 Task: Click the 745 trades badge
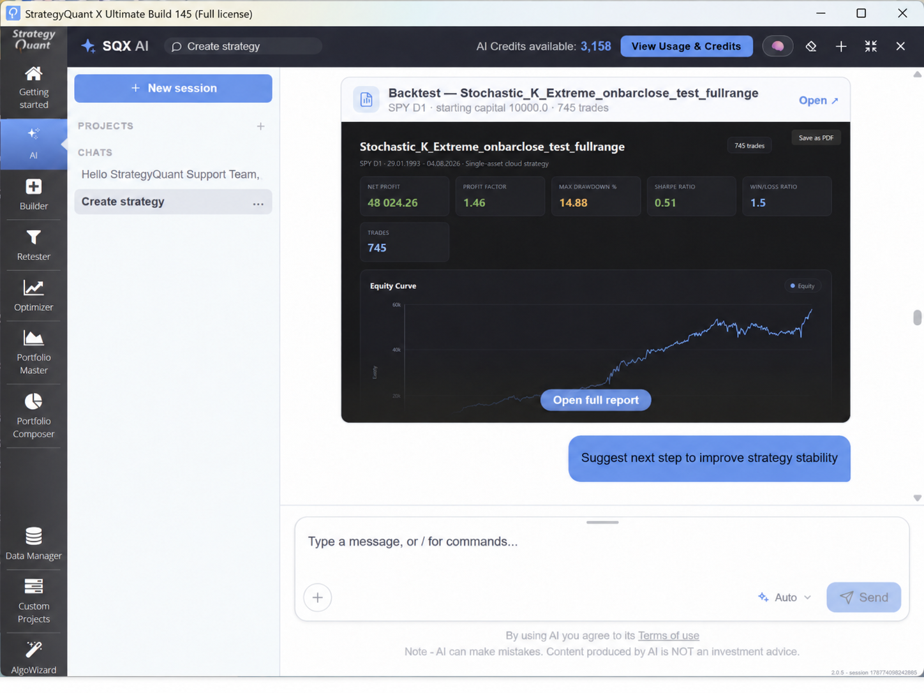coord(749,146)
